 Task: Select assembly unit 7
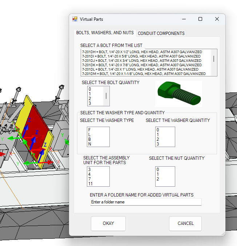point(98,179)
